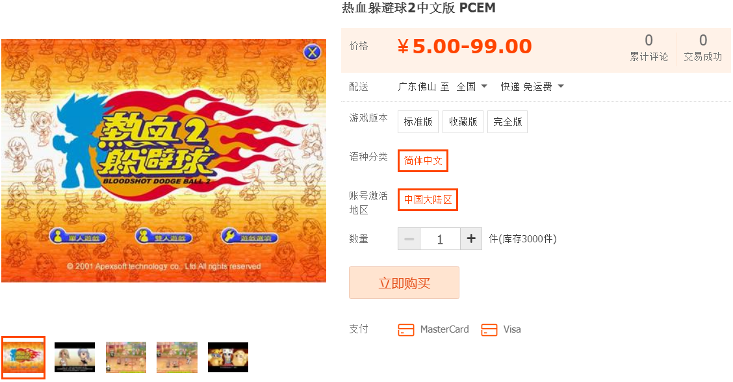
Task: Expand the 快递 免运费 shipping dropdown
Action: click(x=532, y=86)
